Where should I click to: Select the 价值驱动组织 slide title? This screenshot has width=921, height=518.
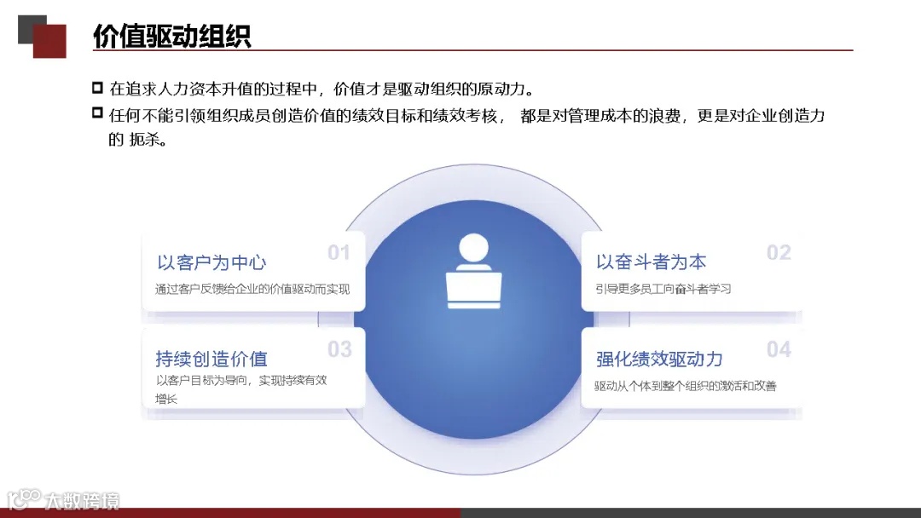(174, 36)
